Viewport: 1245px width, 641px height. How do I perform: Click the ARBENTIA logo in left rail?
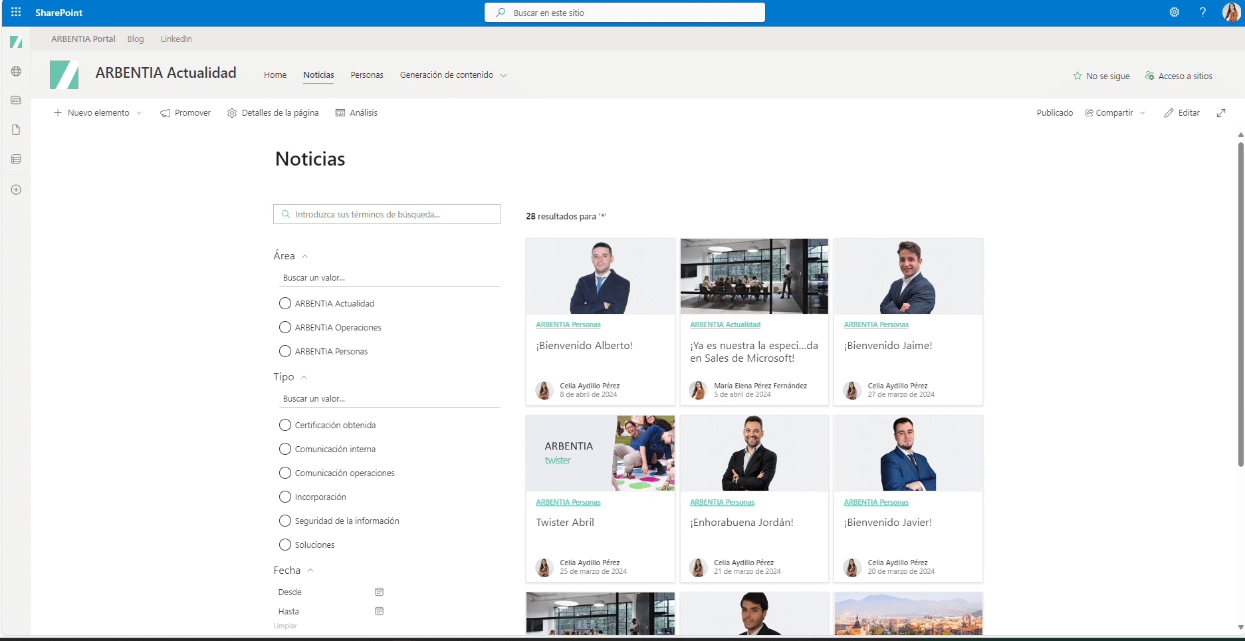(16, 42)
